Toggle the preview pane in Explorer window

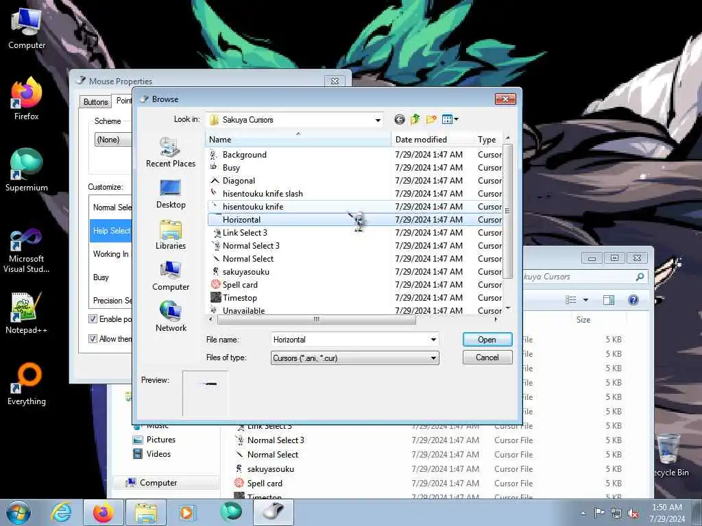click(609, 300)
